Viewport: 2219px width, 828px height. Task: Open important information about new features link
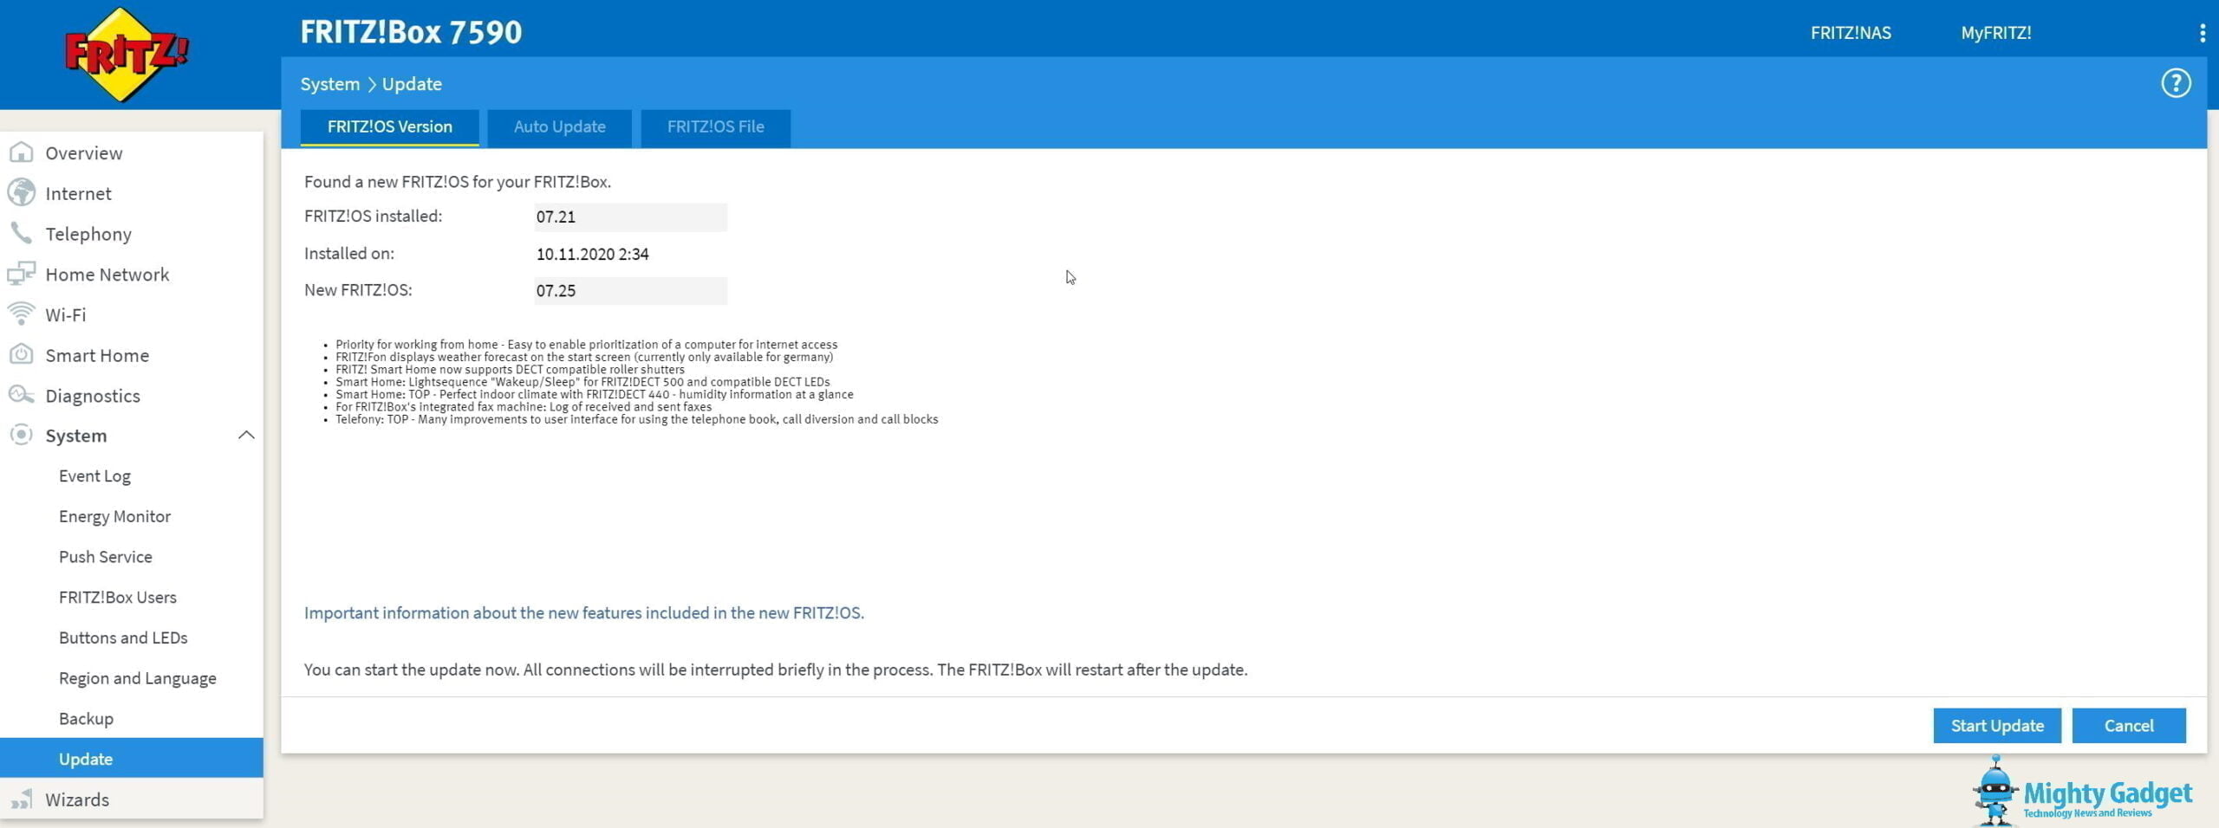(x=583, y=613)
